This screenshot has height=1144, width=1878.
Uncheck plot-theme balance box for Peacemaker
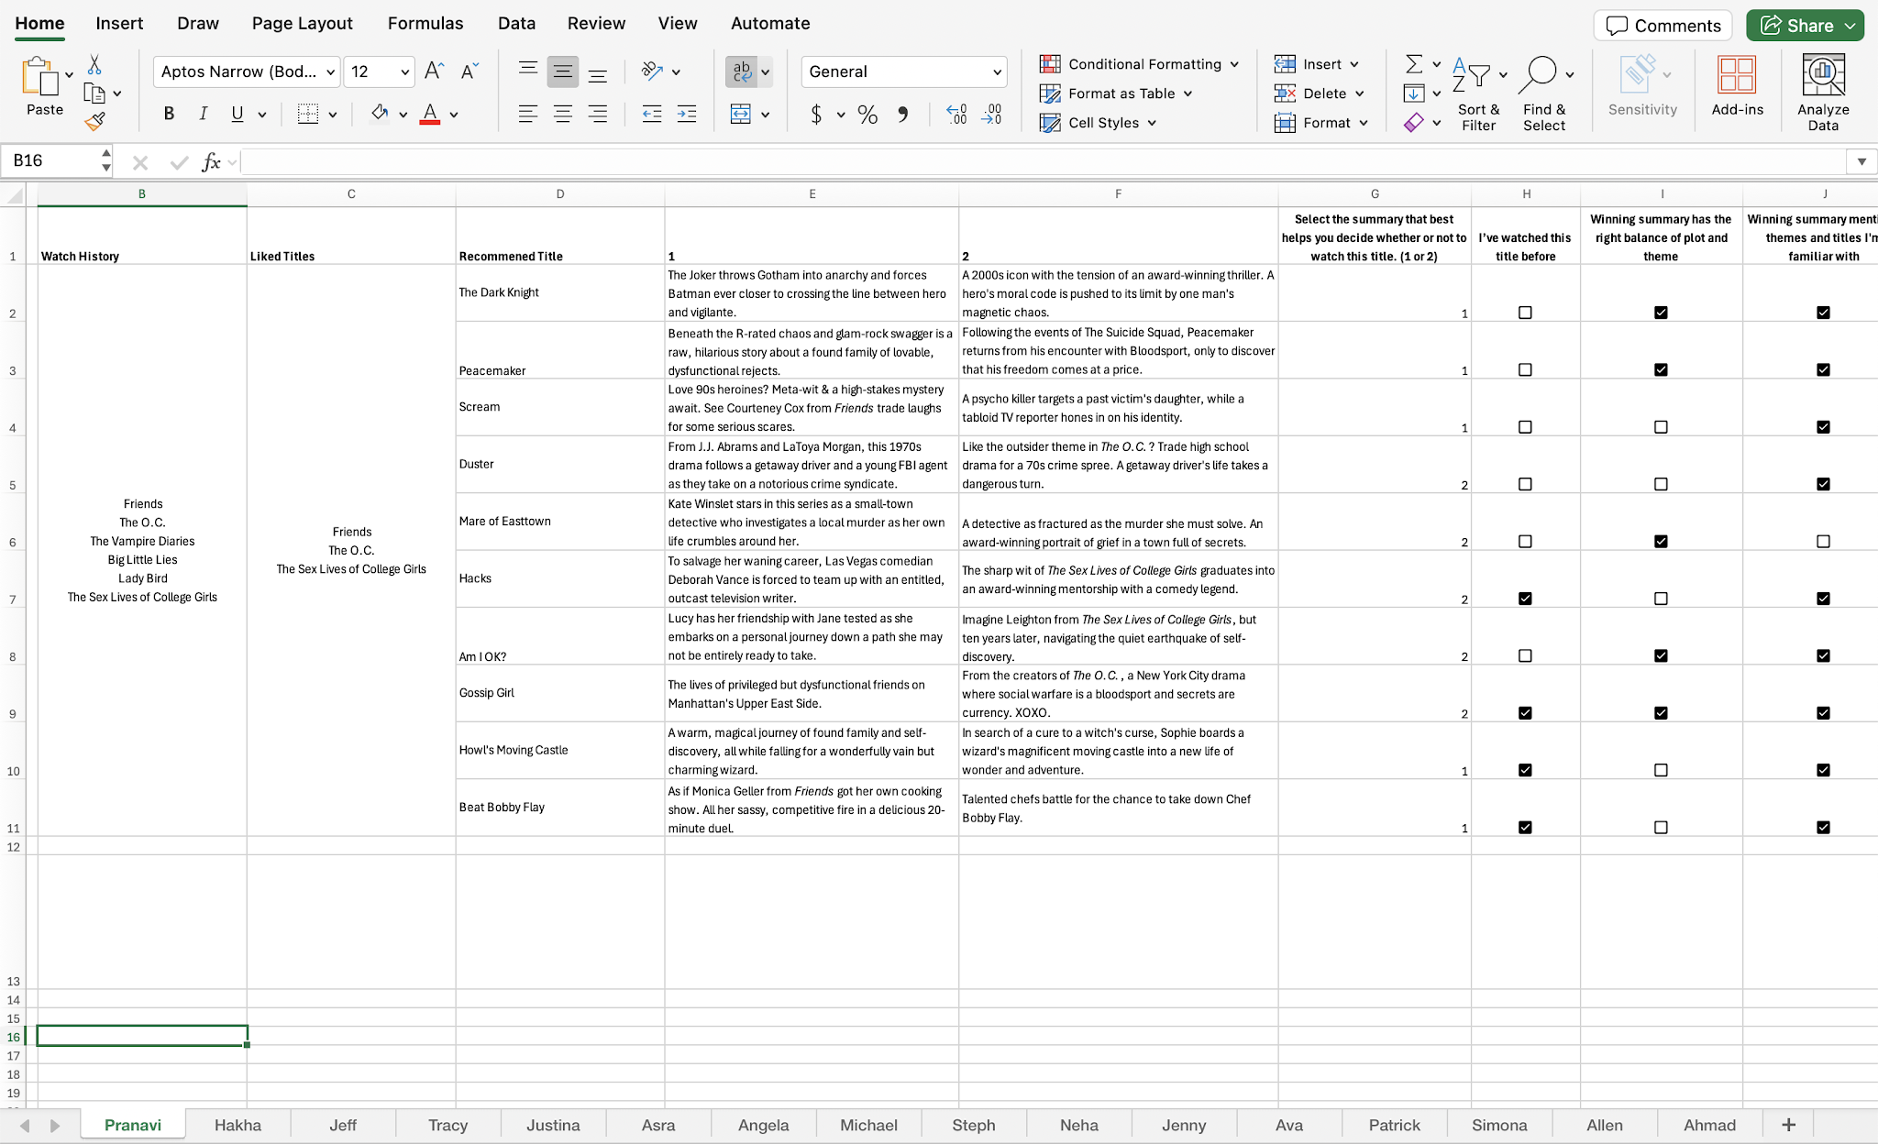tap(1661, 369)
